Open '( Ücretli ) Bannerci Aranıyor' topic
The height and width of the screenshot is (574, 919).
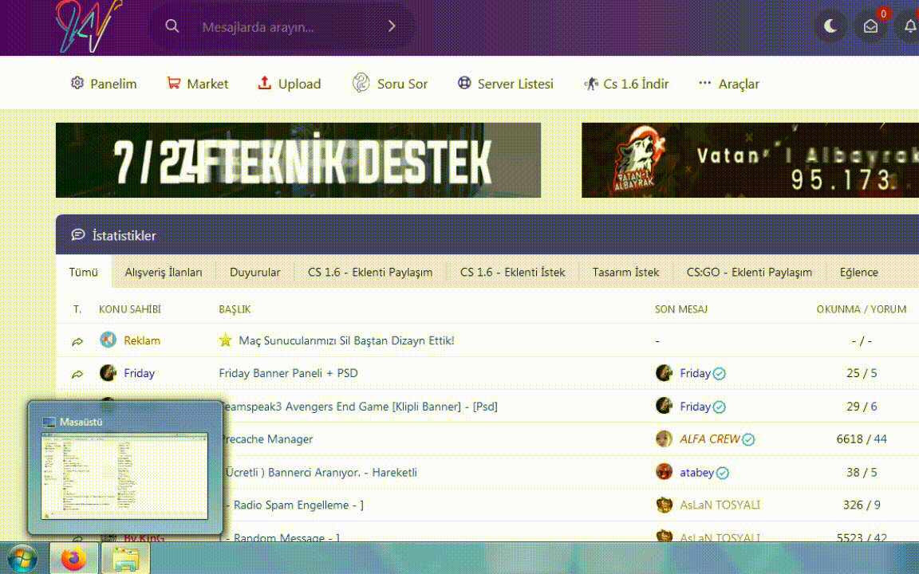321,472
